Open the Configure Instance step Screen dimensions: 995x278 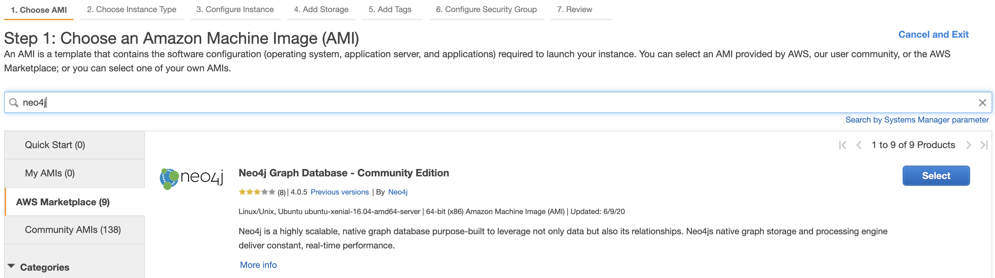[x=235, y=10]
